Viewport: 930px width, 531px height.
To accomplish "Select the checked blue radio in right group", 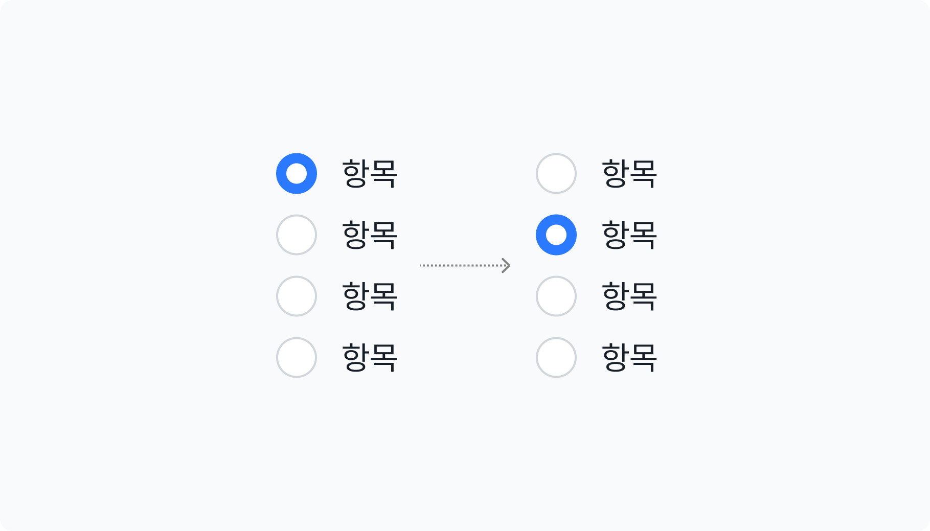I will click(556, 235).
